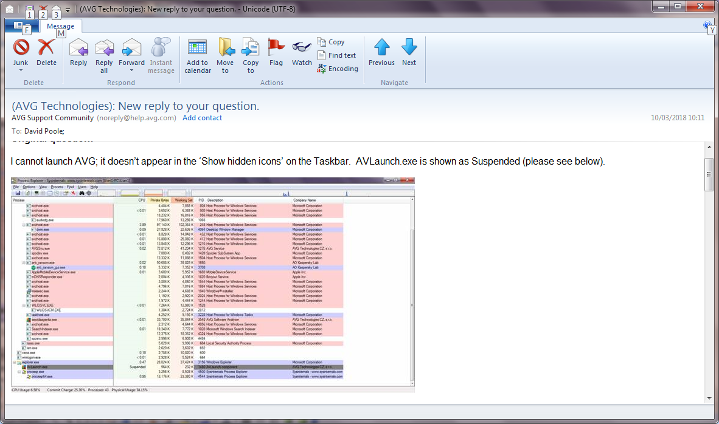Go to the Next message
The height and width of the screenshot is (424, 719).
409,53
